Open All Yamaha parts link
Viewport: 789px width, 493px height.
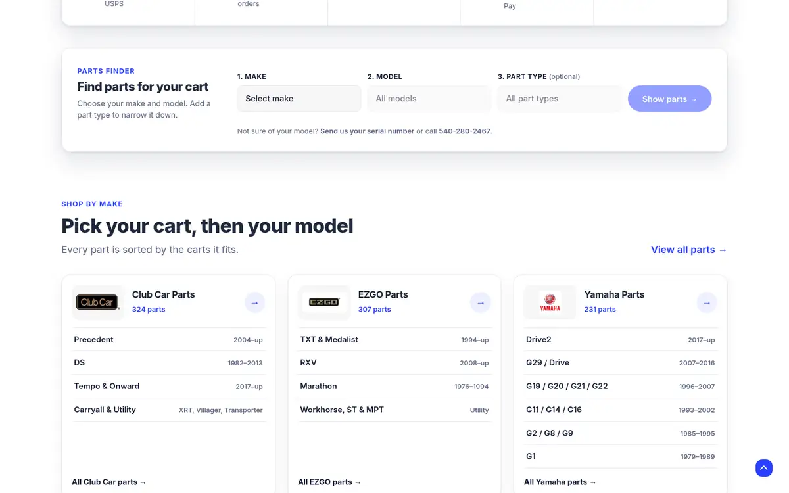560,482
